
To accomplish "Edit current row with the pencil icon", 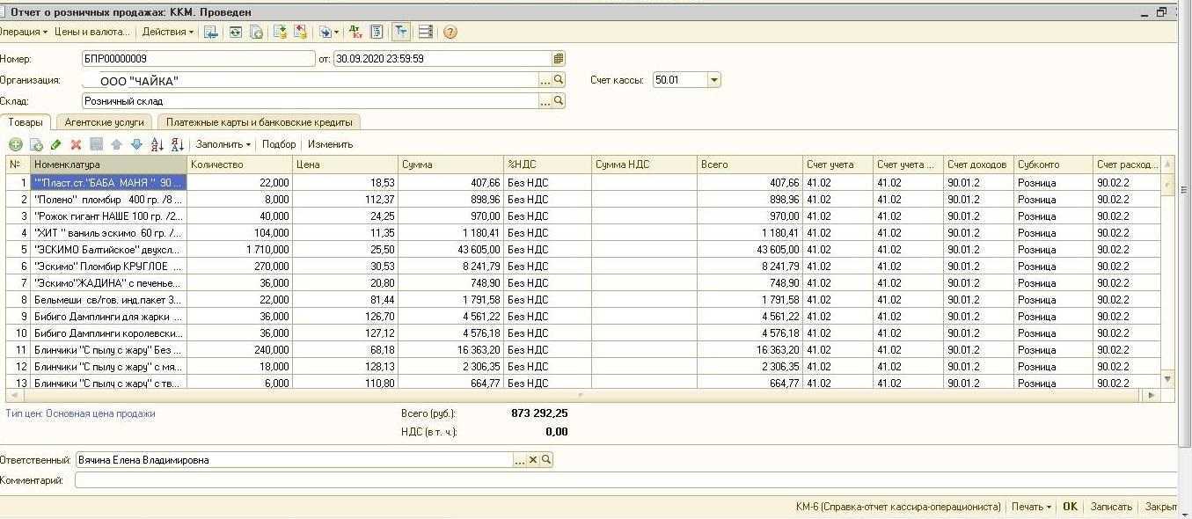I will pos(55,144).
